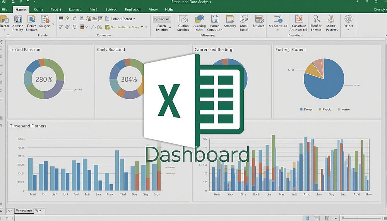Open the Flleð ribbon tab
Viewport: 387px width, 221px height.
(93, 9)
